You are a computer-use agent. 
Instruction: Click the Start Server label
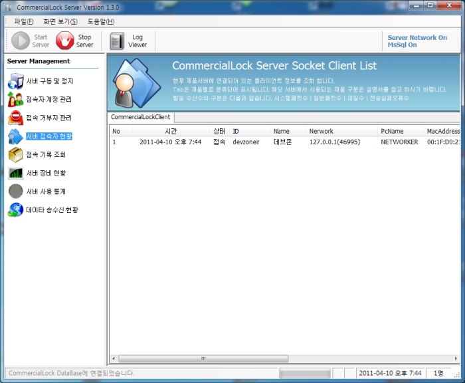point(41,41)
